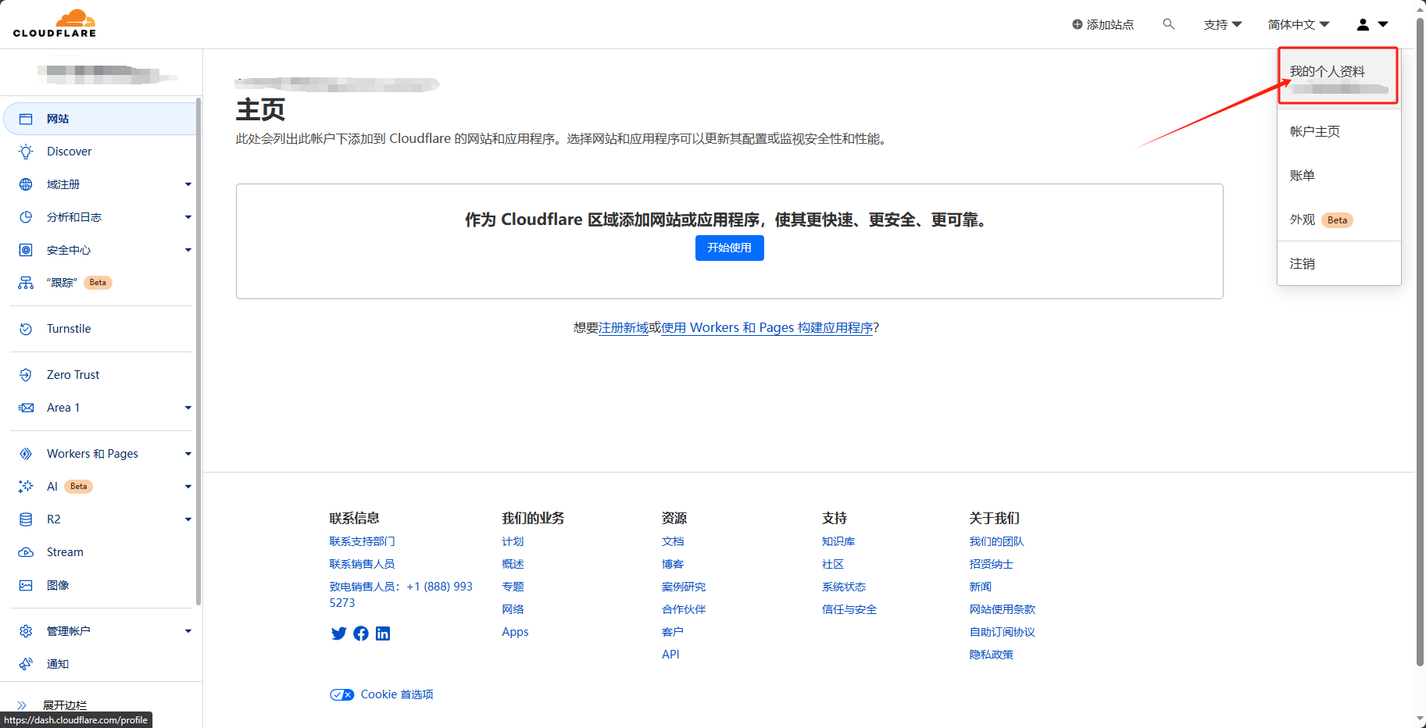This screenshot has width=1426, height=728.
Task: Open the Cookie 首选项 link text
Action: (397, 694)
